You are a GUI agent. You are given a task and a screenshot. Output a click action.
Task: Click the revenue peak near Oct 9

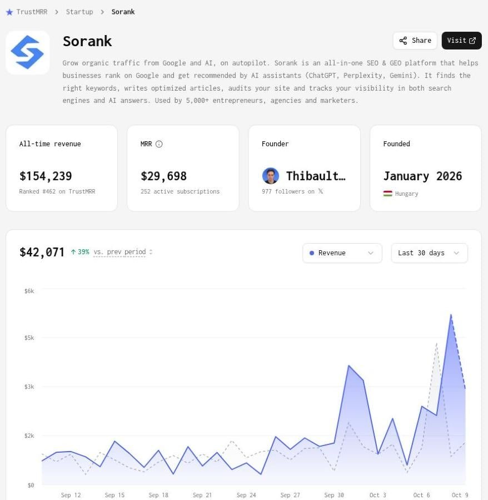click(x=451, y=315)
